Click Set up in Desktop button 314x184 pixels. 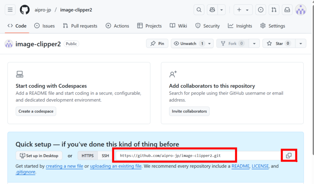coord(39,156)
